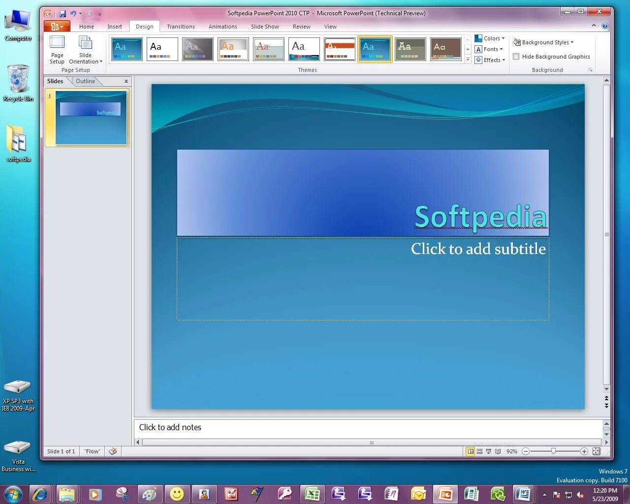Switch to Slide Sorter view

479,451
